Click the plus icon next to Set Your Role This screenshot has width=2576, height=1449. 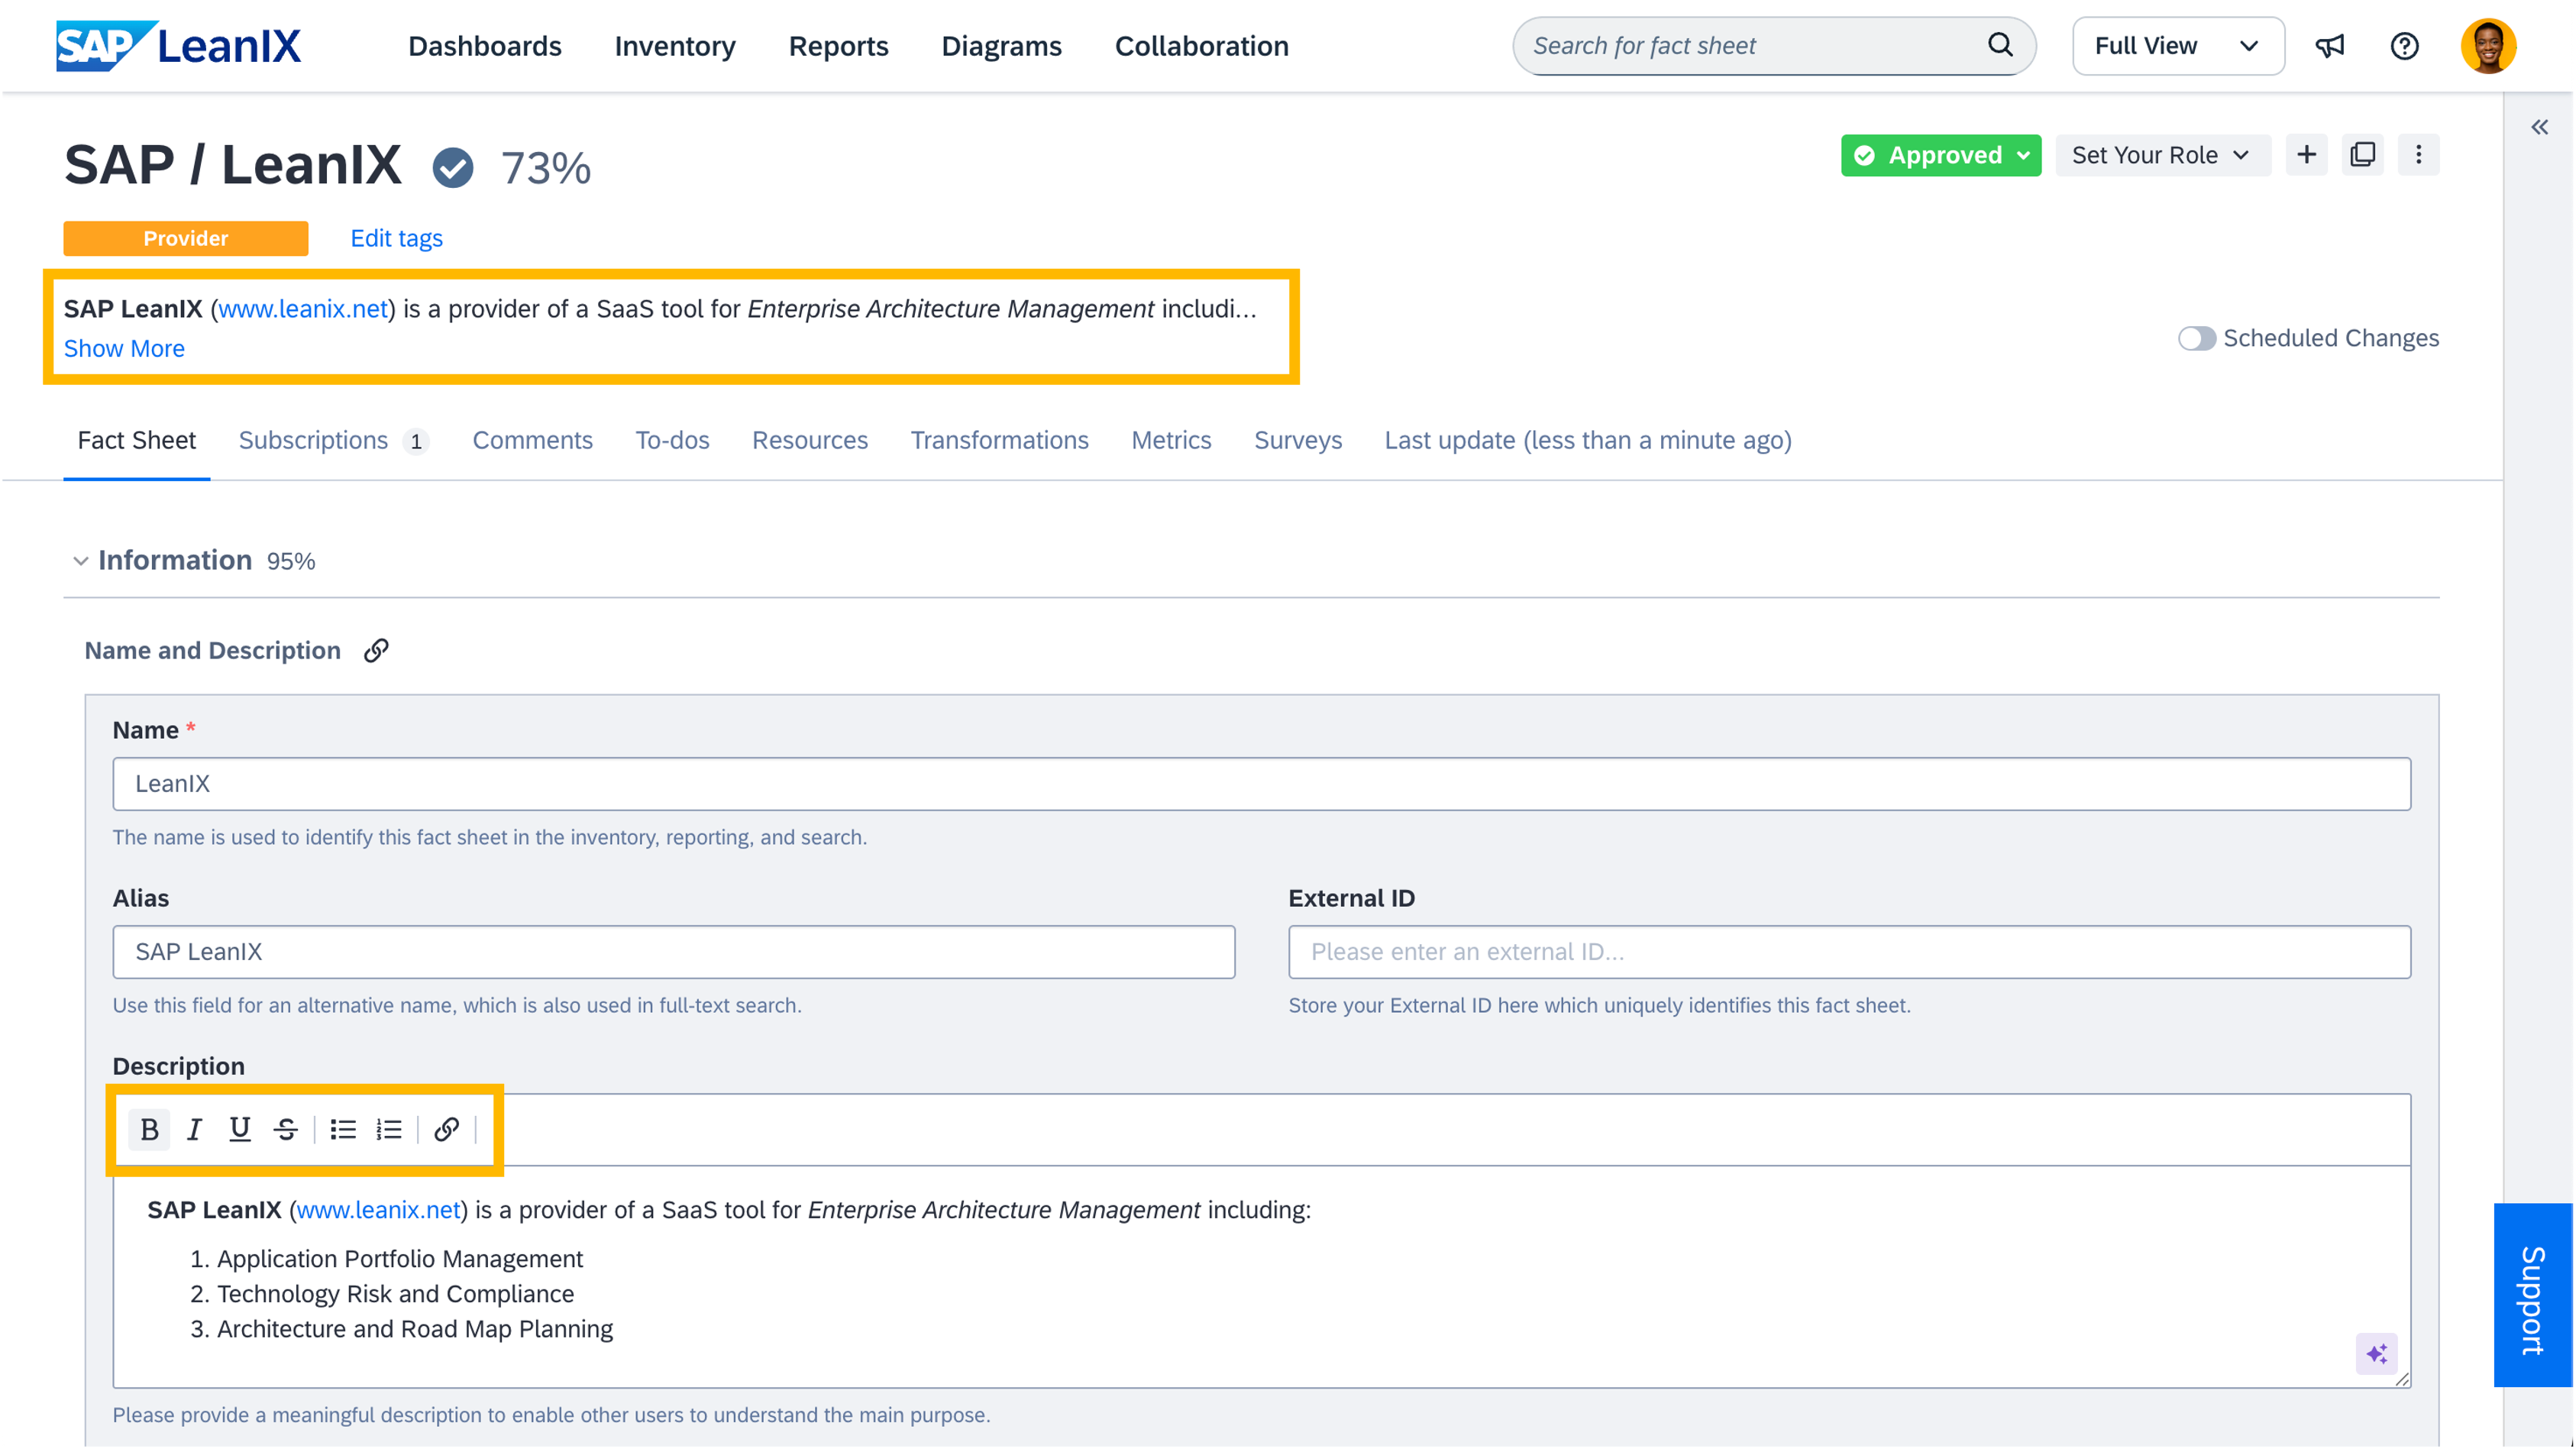[x=2306, y=155]
